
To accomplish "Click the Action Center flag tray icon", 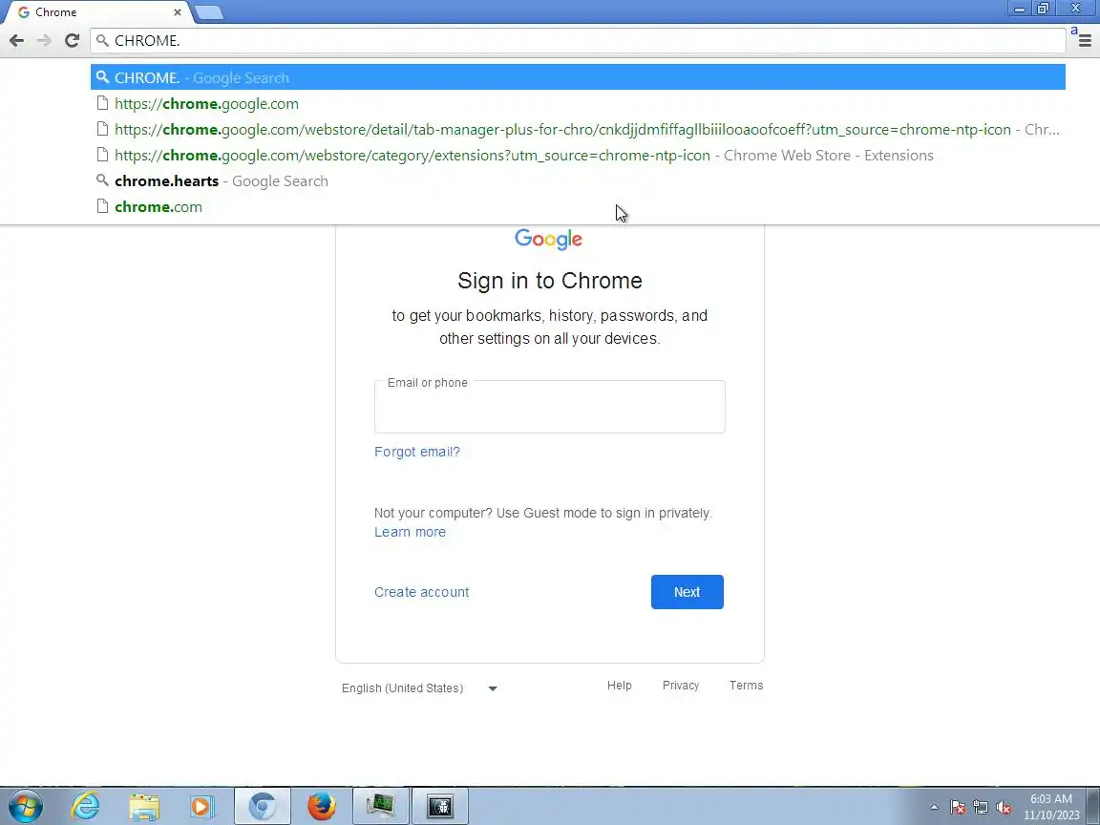I will coord(958,808).
